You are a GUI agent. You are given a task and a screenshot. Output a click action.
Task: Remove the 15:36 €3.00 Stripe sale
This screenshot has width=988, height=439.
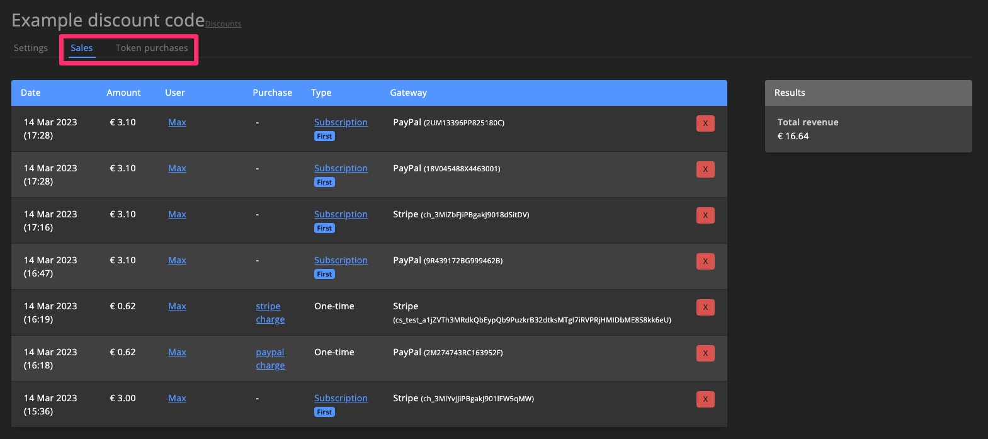coord(705,399)
